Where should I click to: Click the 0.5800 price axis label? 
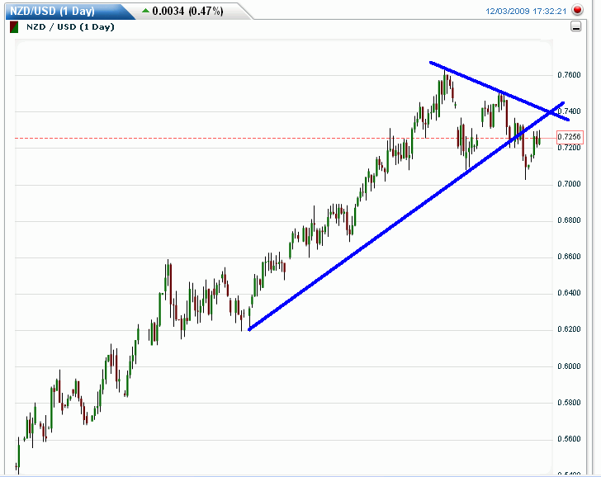[569, 403]
